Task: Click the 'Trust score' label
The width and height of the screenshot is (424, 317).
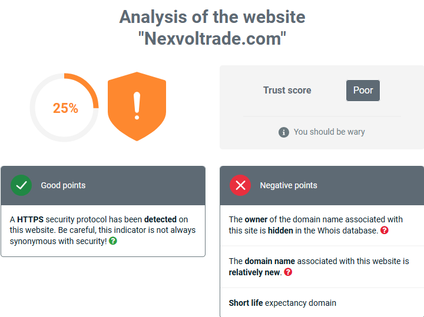Action: [x=287, y=91]
